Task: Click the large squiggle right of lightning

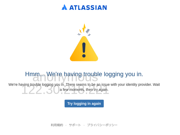Action: (88, 31)
